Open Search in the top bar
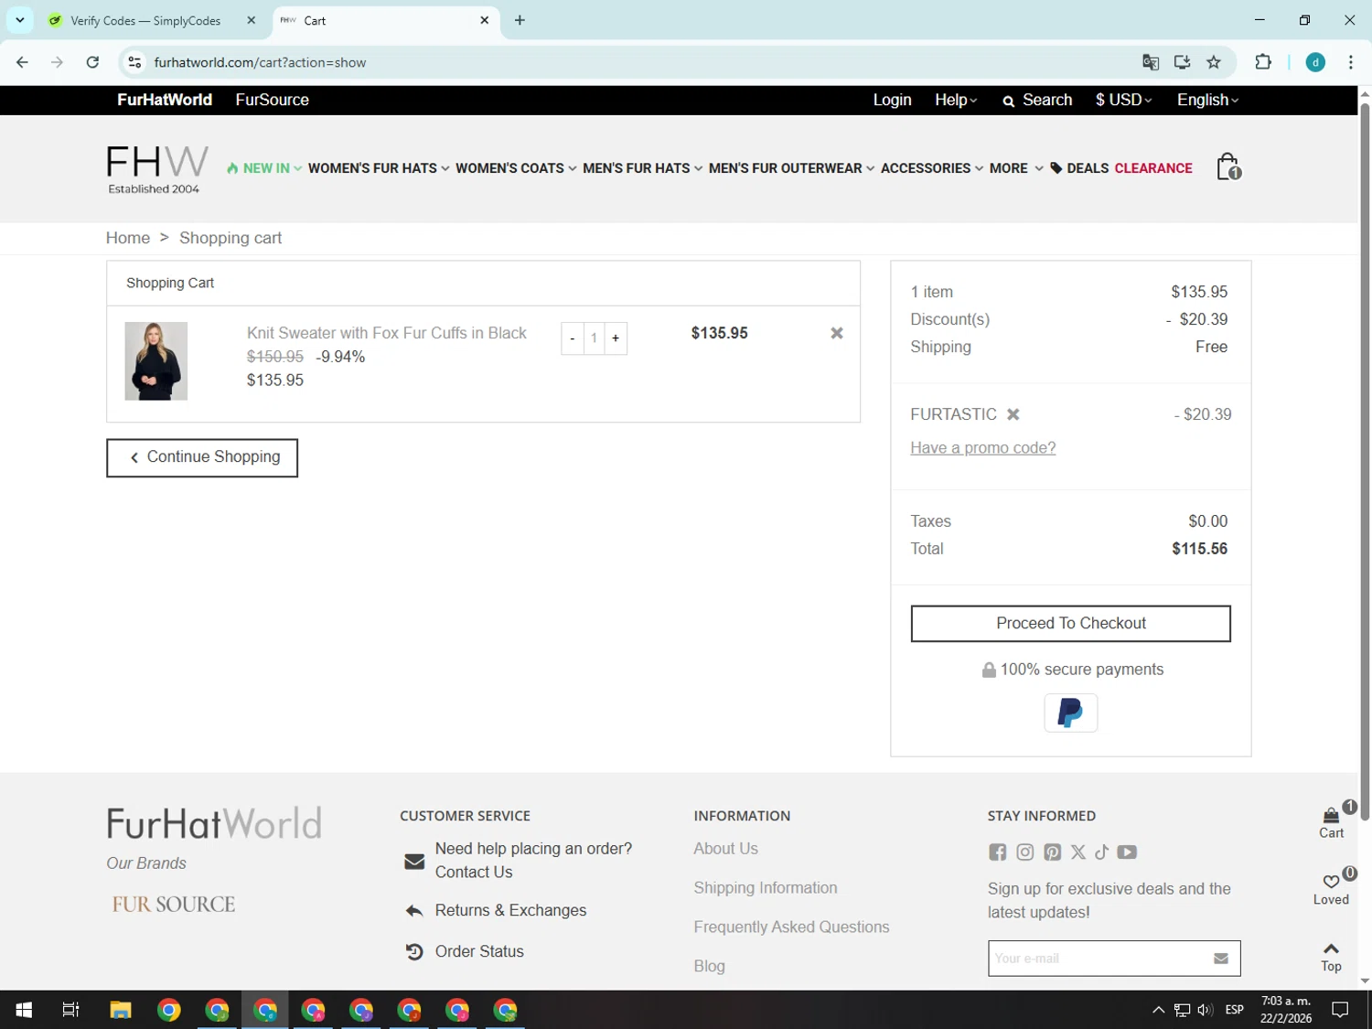The image size is (1372, 1029). pyautogui.click(x=1037, y=100)
